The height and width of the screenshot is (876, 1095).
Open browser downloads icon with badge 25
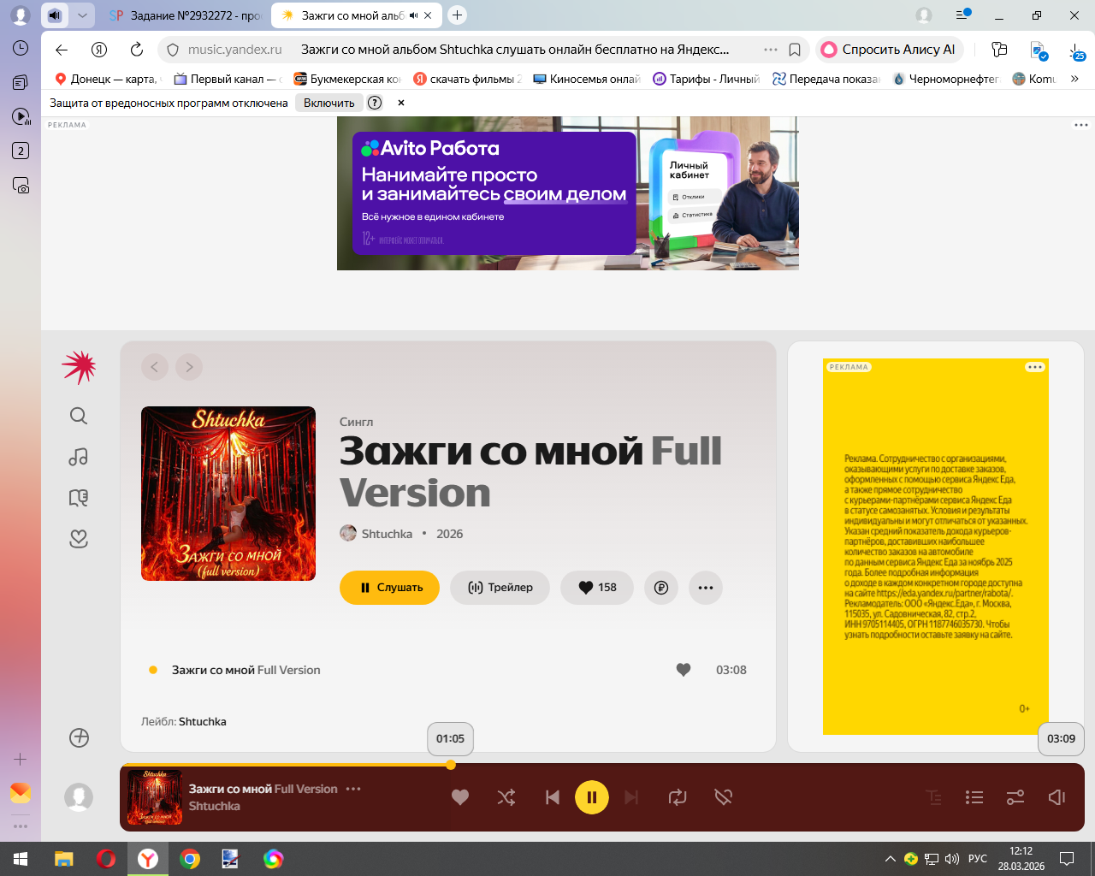coord(1076,51)
